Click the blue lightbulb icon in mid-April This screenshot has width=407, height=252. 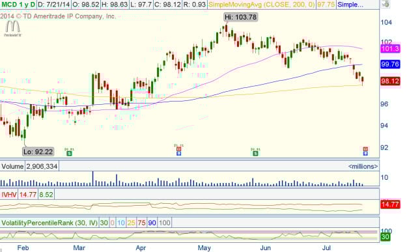pyautogui.click(x=178, y=154)
